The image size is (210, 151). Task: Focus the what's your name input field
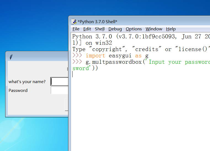coord(59,81)
